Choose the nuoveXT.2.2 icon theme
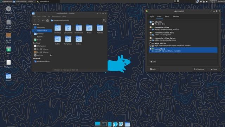225x127 pixels. (183, 50)
